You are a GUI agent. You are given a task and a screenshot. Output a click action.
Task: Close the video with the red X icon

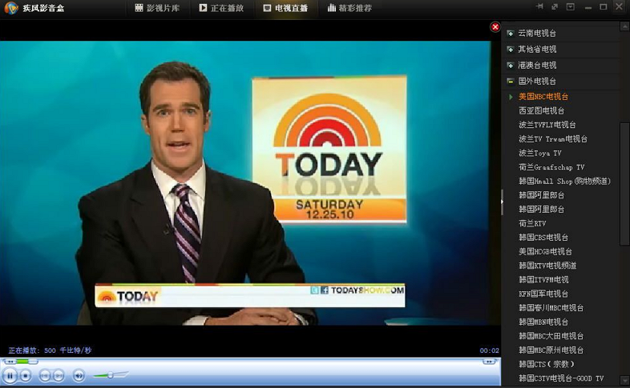tap(495, 27)
